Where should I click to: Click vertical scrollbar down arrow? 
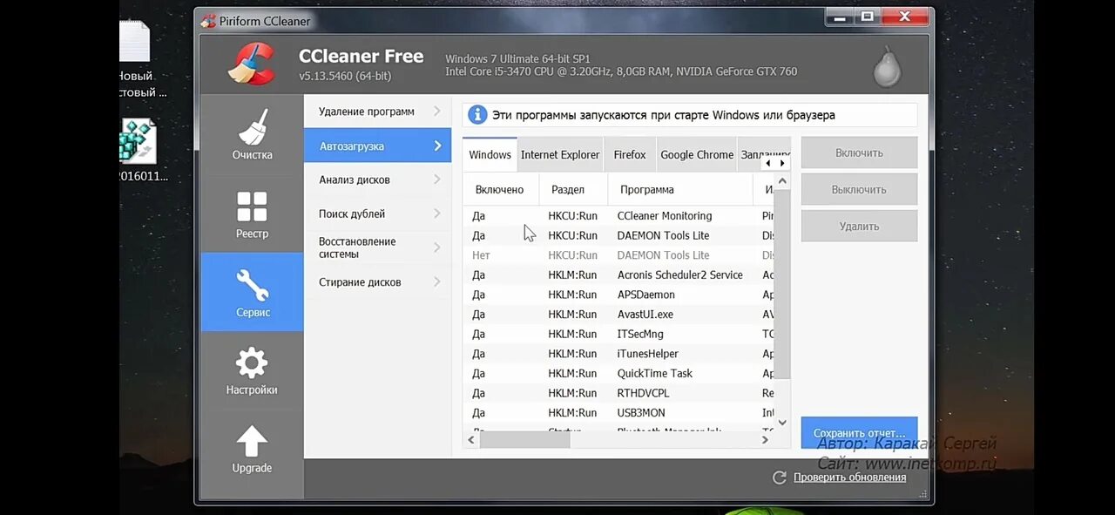point(781,423)
